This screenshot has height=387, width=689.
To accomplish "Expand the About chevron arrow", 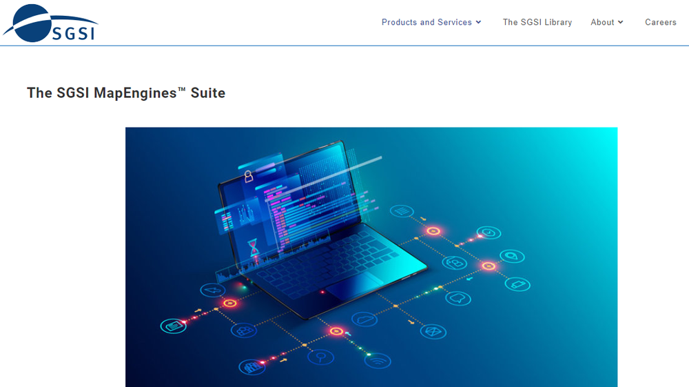I will click(x=620, y=22).
